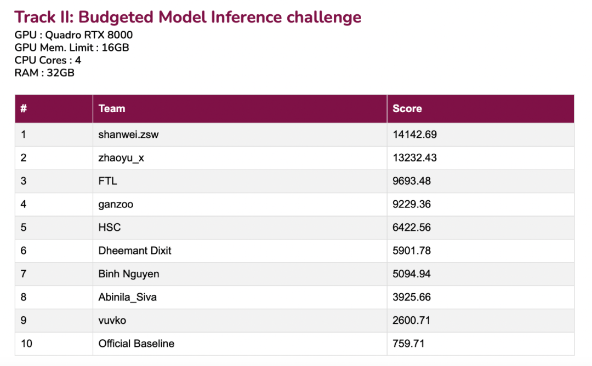This screenshot has width=592, height=366.
Task: Click the FTL team cell
Action: point(107,181)
